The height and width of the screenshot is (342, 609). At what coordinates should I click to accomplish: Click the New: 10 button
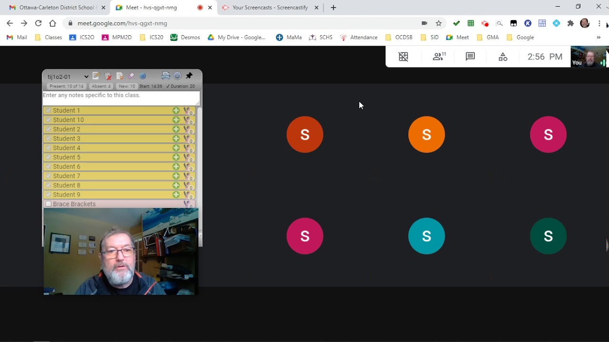127,86
